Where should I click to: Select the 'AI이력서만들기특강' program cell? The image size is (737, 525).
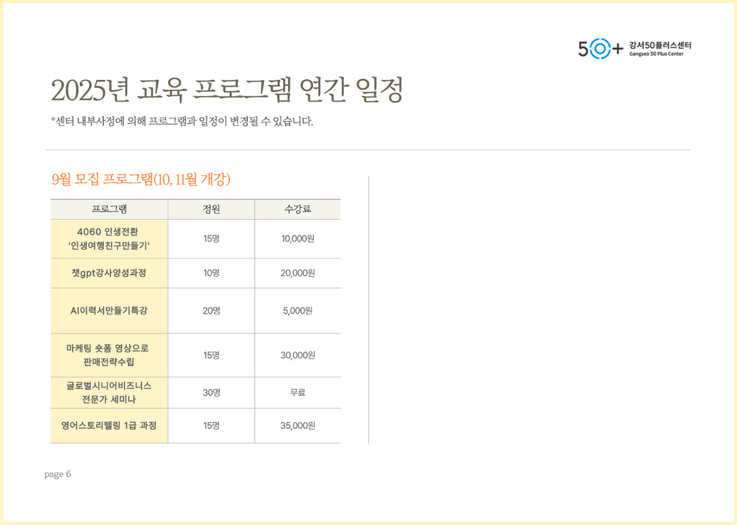point(109,311)
